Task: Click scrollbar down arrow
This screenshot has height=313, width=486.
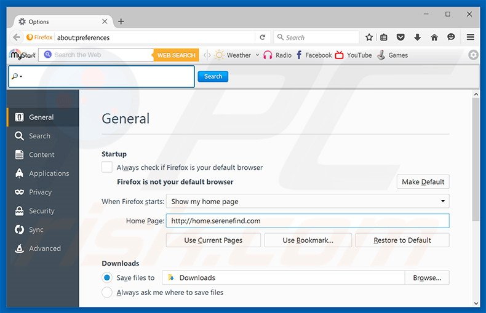Action: [x=476, y=303]
